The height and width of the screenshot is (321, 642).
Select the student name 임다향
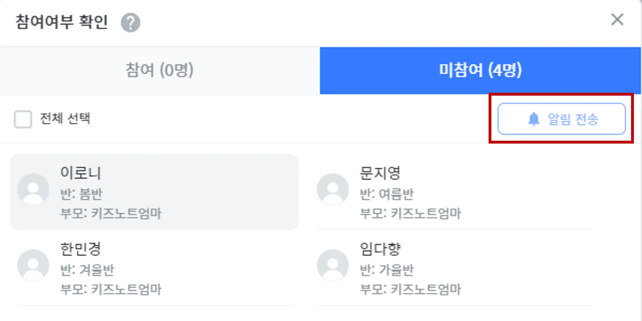coord(380,249)
